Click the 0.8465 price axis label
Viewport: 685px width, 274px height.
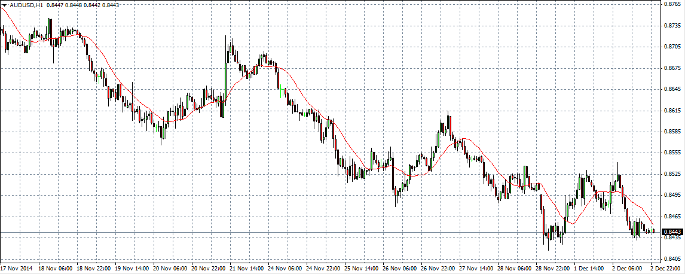pos(672,216)
